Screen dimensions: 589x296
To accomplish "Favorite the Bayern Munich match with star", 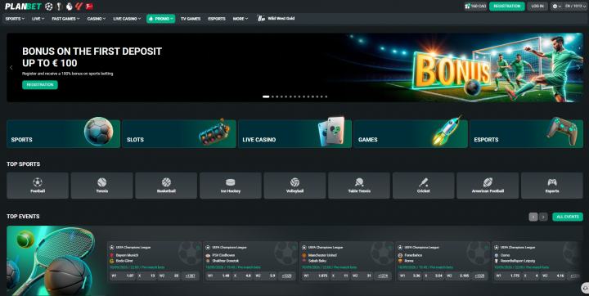I will pyautogui.click(x=198, y=248).
